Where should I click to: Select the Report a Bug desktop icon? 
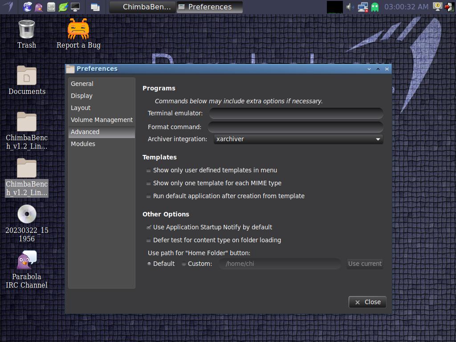click(78, 34)
